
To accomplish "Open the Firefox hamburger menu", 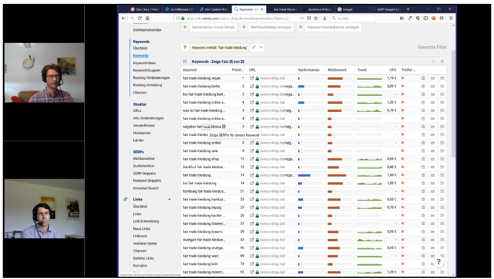I will click(x=451, y=18).
